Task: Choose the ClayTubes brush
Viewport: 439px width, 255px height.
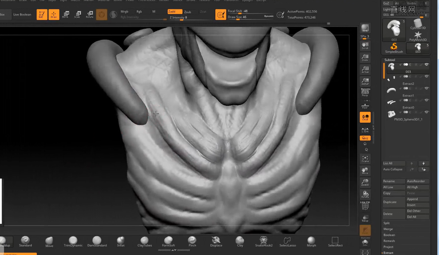Action: pyautogui.click(x=145, y=242)
